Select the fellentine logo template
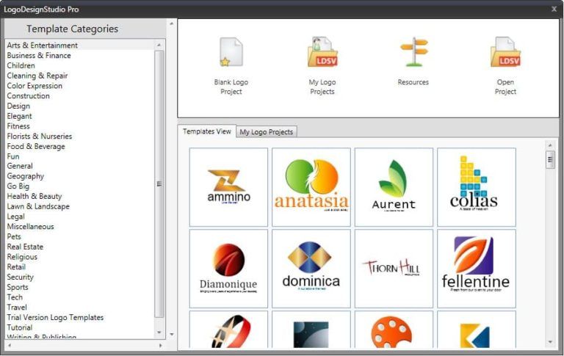This screenshot has width=564, height=356. [x=477, y=269]
